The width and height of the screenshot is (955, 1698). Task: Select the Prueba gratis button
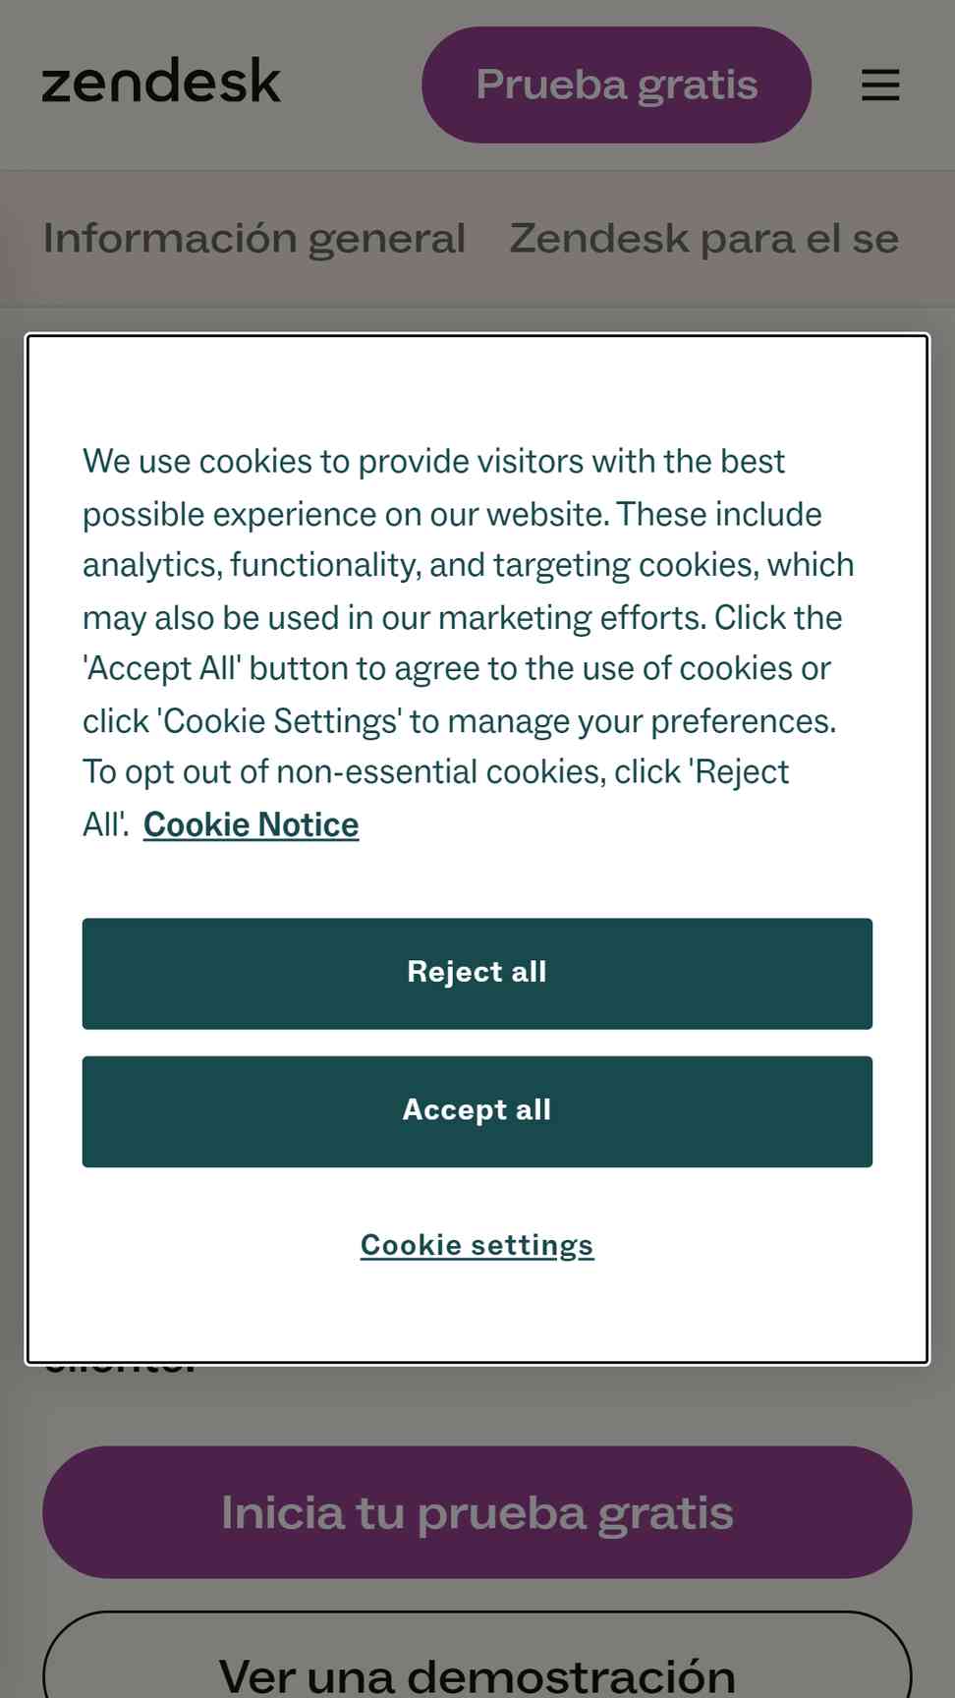pyautogui.click(x=616, y=85)
